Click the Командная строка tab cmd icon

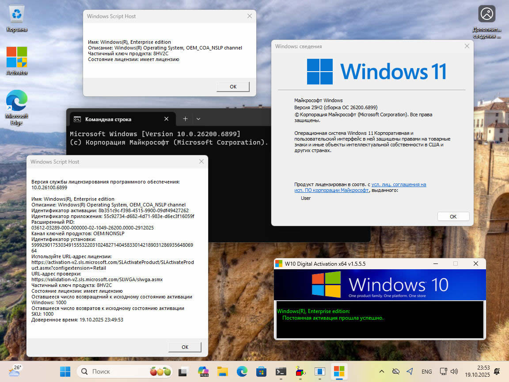pos(77,119)
